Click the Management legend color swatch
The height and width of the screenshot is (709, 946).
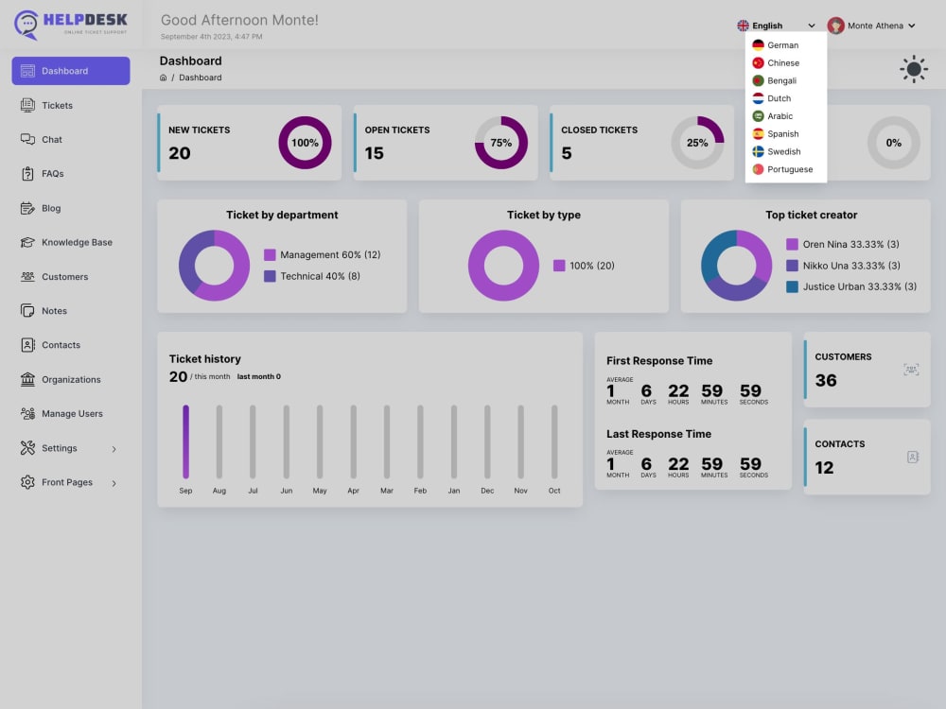coord(270,255)
